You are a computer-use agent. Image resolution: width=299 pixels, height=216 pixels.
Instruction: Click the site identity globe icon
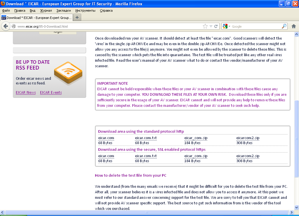pyautogui.click(x=14, y=26)
